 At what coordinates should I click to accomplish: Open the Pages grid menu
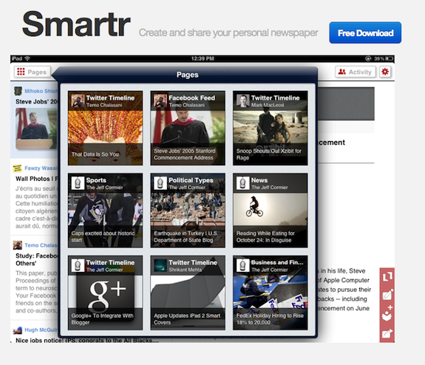pyautogui.click(x=33, y=72)
